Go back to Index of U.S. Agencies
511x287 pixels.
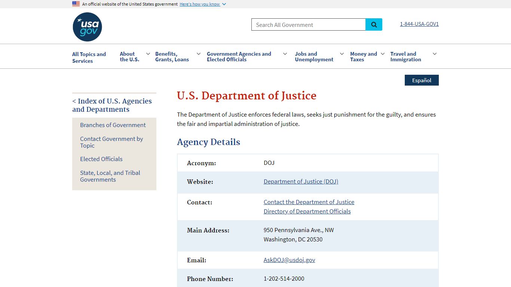click(112, 105)
